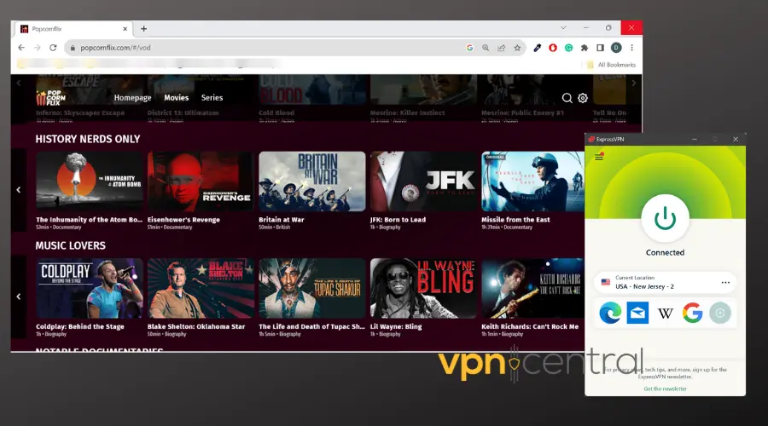Close the Popcornflix tab

pos(125,29)
